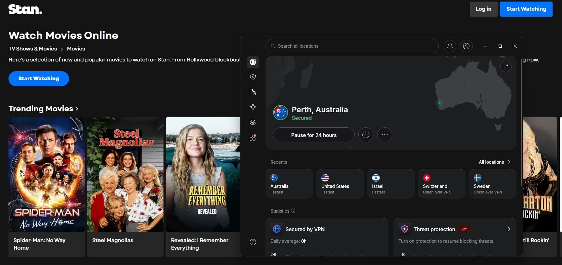The width and height of the screenshot is (562, 265).
Task: Click Start Watching in Stan header
Action: click(x=526, y=9)
